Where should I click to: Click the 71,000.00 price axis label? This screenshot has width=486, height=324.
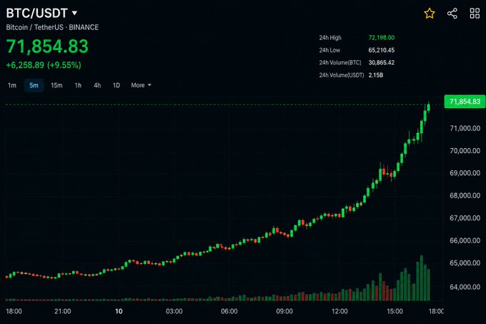coord(465,128)
